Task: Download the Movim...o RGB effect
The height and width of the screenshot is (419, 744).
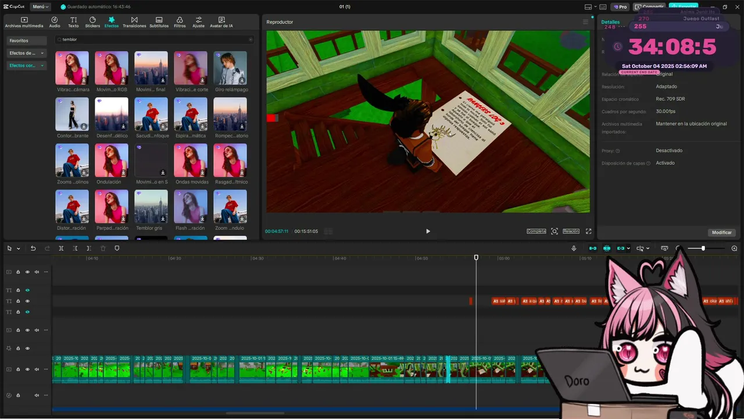Action: pyautogui.click(x=123, y=80)
